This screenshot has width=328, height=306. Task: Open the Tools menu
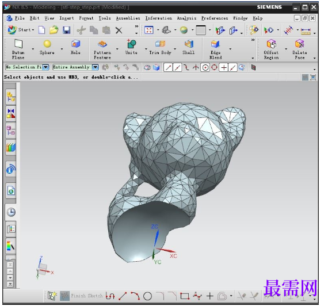[x=105, y=18]
